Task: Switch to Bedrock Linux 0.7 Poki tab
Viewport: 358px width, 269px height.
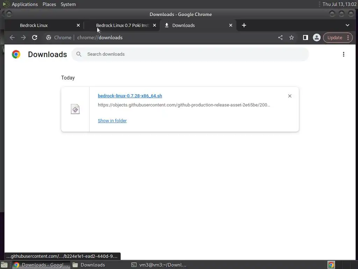Action: tap(122, 25)
